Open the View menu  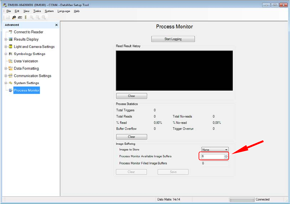click(26, 11)
